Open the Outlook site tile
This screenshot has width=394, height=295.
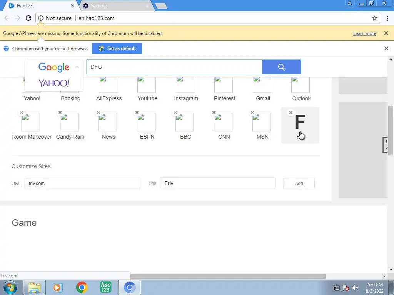pyautogui.click(x=301, y=89)
